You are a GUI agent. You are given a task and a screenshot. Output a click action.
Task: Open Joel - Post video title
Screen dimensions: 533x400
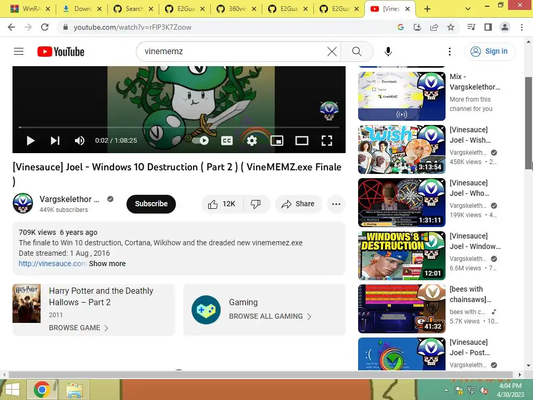click(469, 347)
